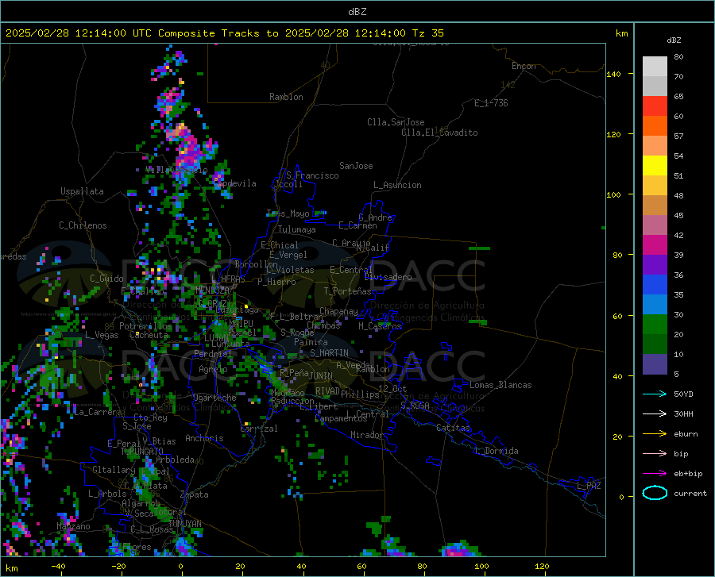Viewport: 715px width, 577px height.
Task: Click the 80 dBZ light gray swatch
Action: click(655, 67)
